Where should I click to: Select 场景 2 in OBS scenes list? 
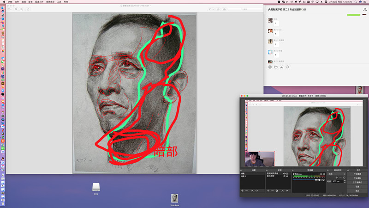(x=252, y=176)
